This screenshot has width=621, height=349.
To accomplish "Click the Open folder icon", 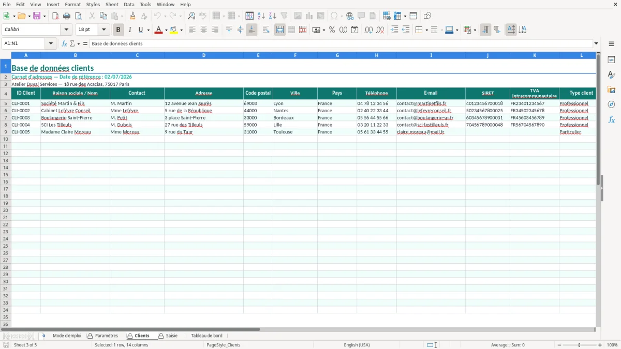I will pyautogui.click(x=21, y=16).
